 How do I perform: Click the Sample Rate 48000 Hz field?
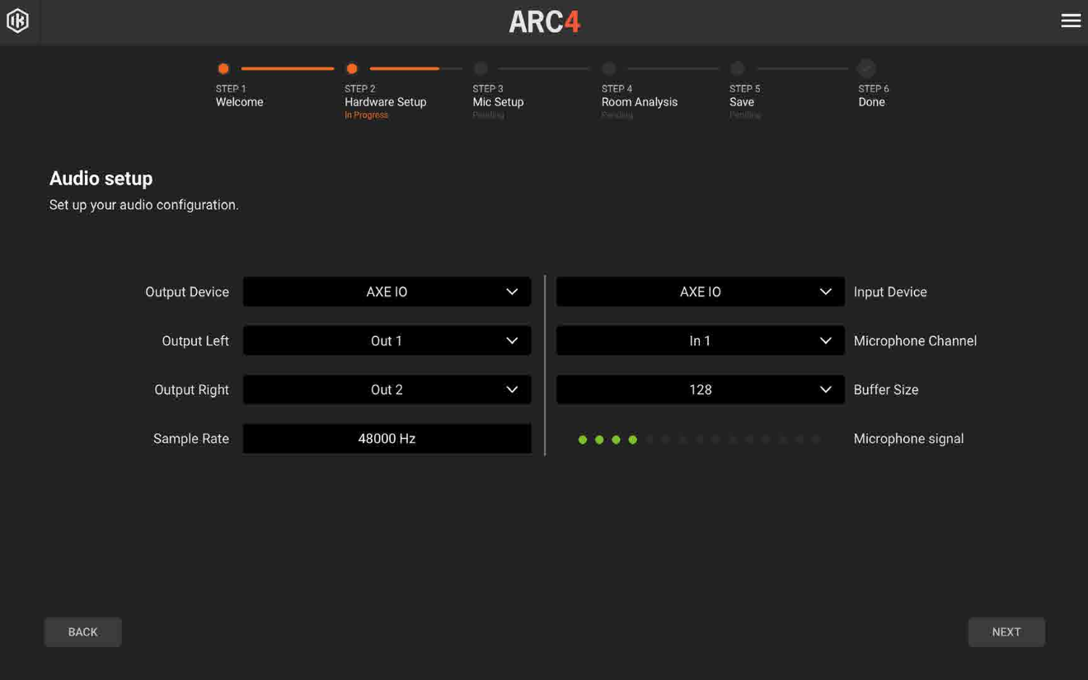pos(387,439)
